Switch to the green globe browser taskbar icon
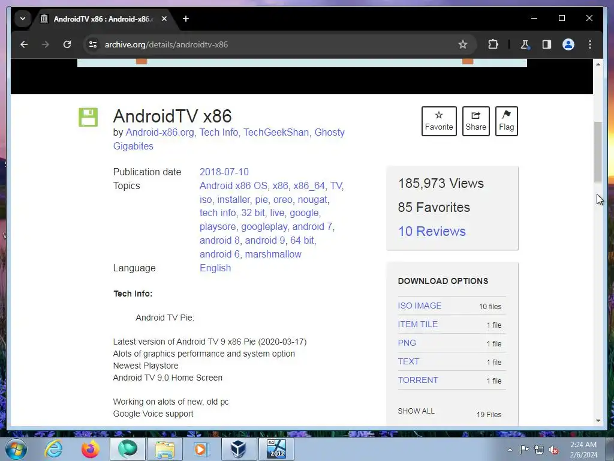 128,449
